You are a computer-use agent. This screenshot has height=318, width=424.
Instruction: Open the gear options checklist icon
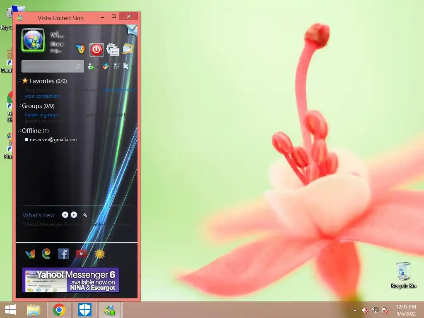(x=113, y=49)
